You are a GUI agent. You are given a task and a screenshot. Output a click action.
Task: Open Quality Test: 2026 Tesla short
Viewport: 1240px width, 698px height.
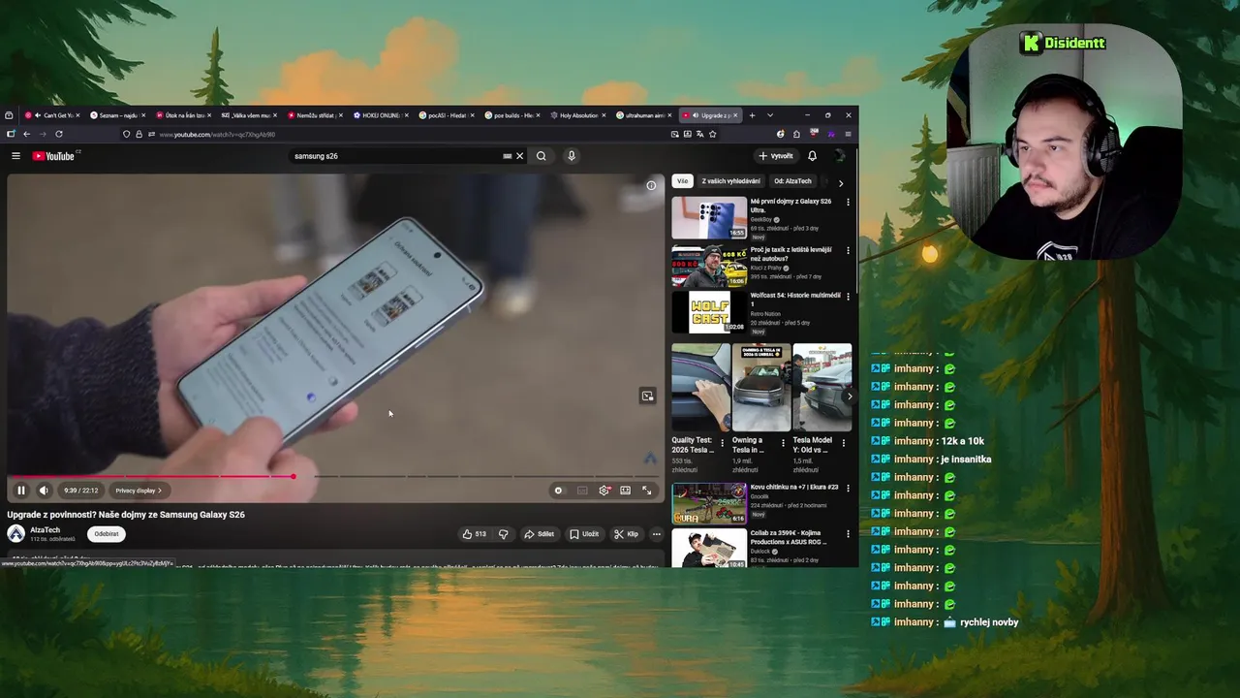(x=701, y=387)
